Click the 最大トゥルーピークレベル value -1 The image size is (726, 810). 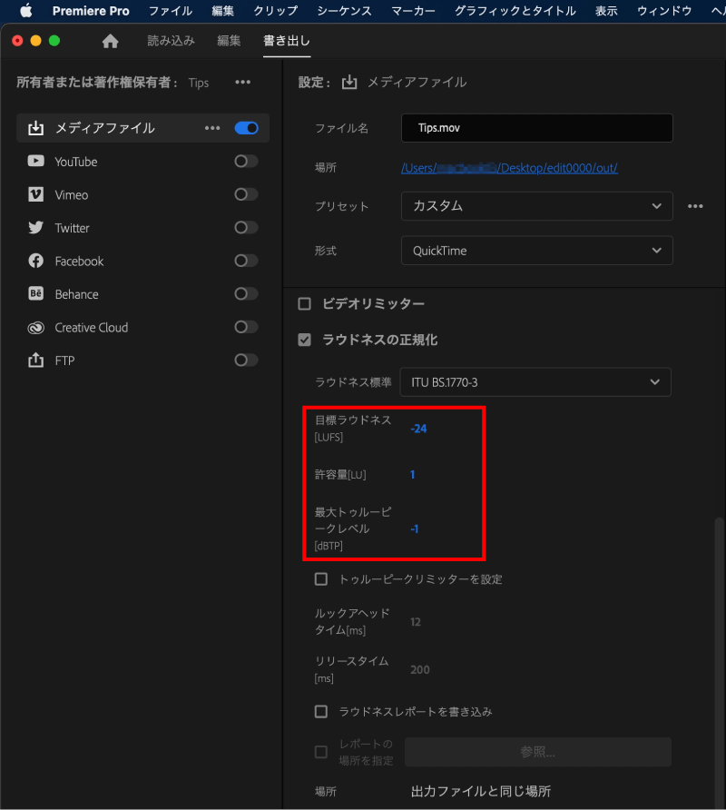click(415, 529)
